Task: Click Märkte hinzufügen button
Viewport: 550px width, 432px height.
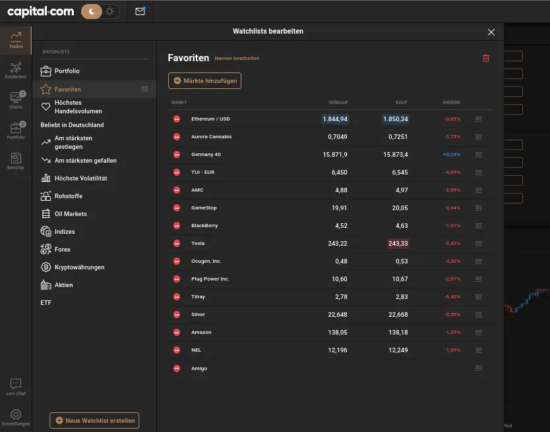Action: click(x=204, y=80)
